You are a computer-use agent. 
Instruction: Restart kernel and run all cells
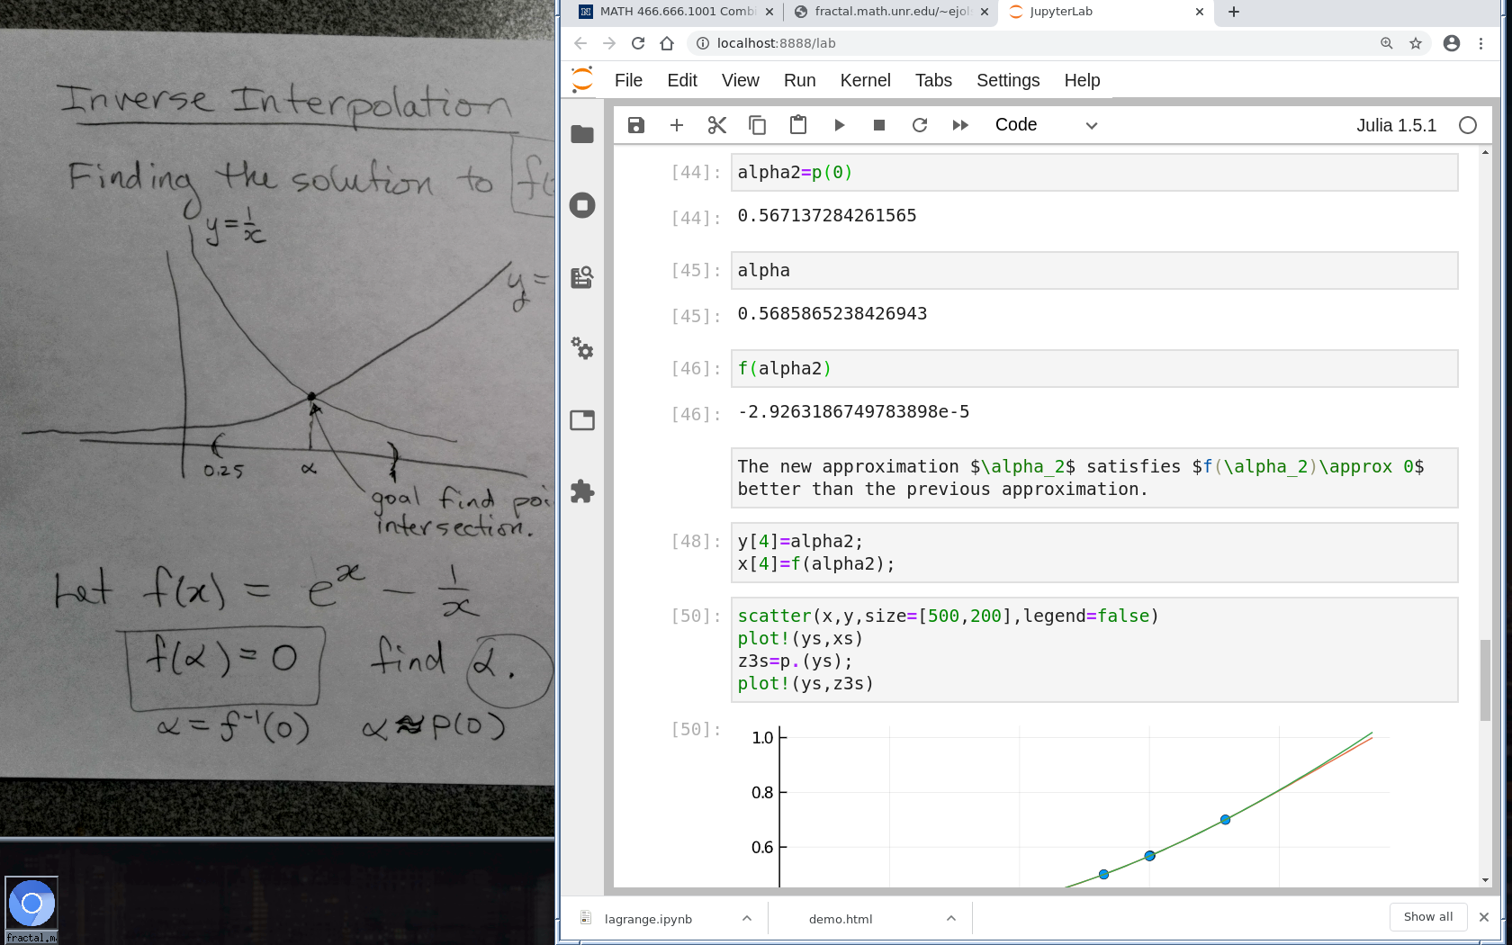(960, 125)
